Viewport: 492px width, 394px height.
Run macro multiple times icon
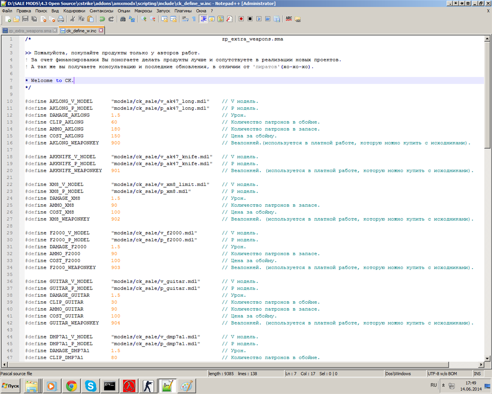pyautogui.click(x=267, y=19)
